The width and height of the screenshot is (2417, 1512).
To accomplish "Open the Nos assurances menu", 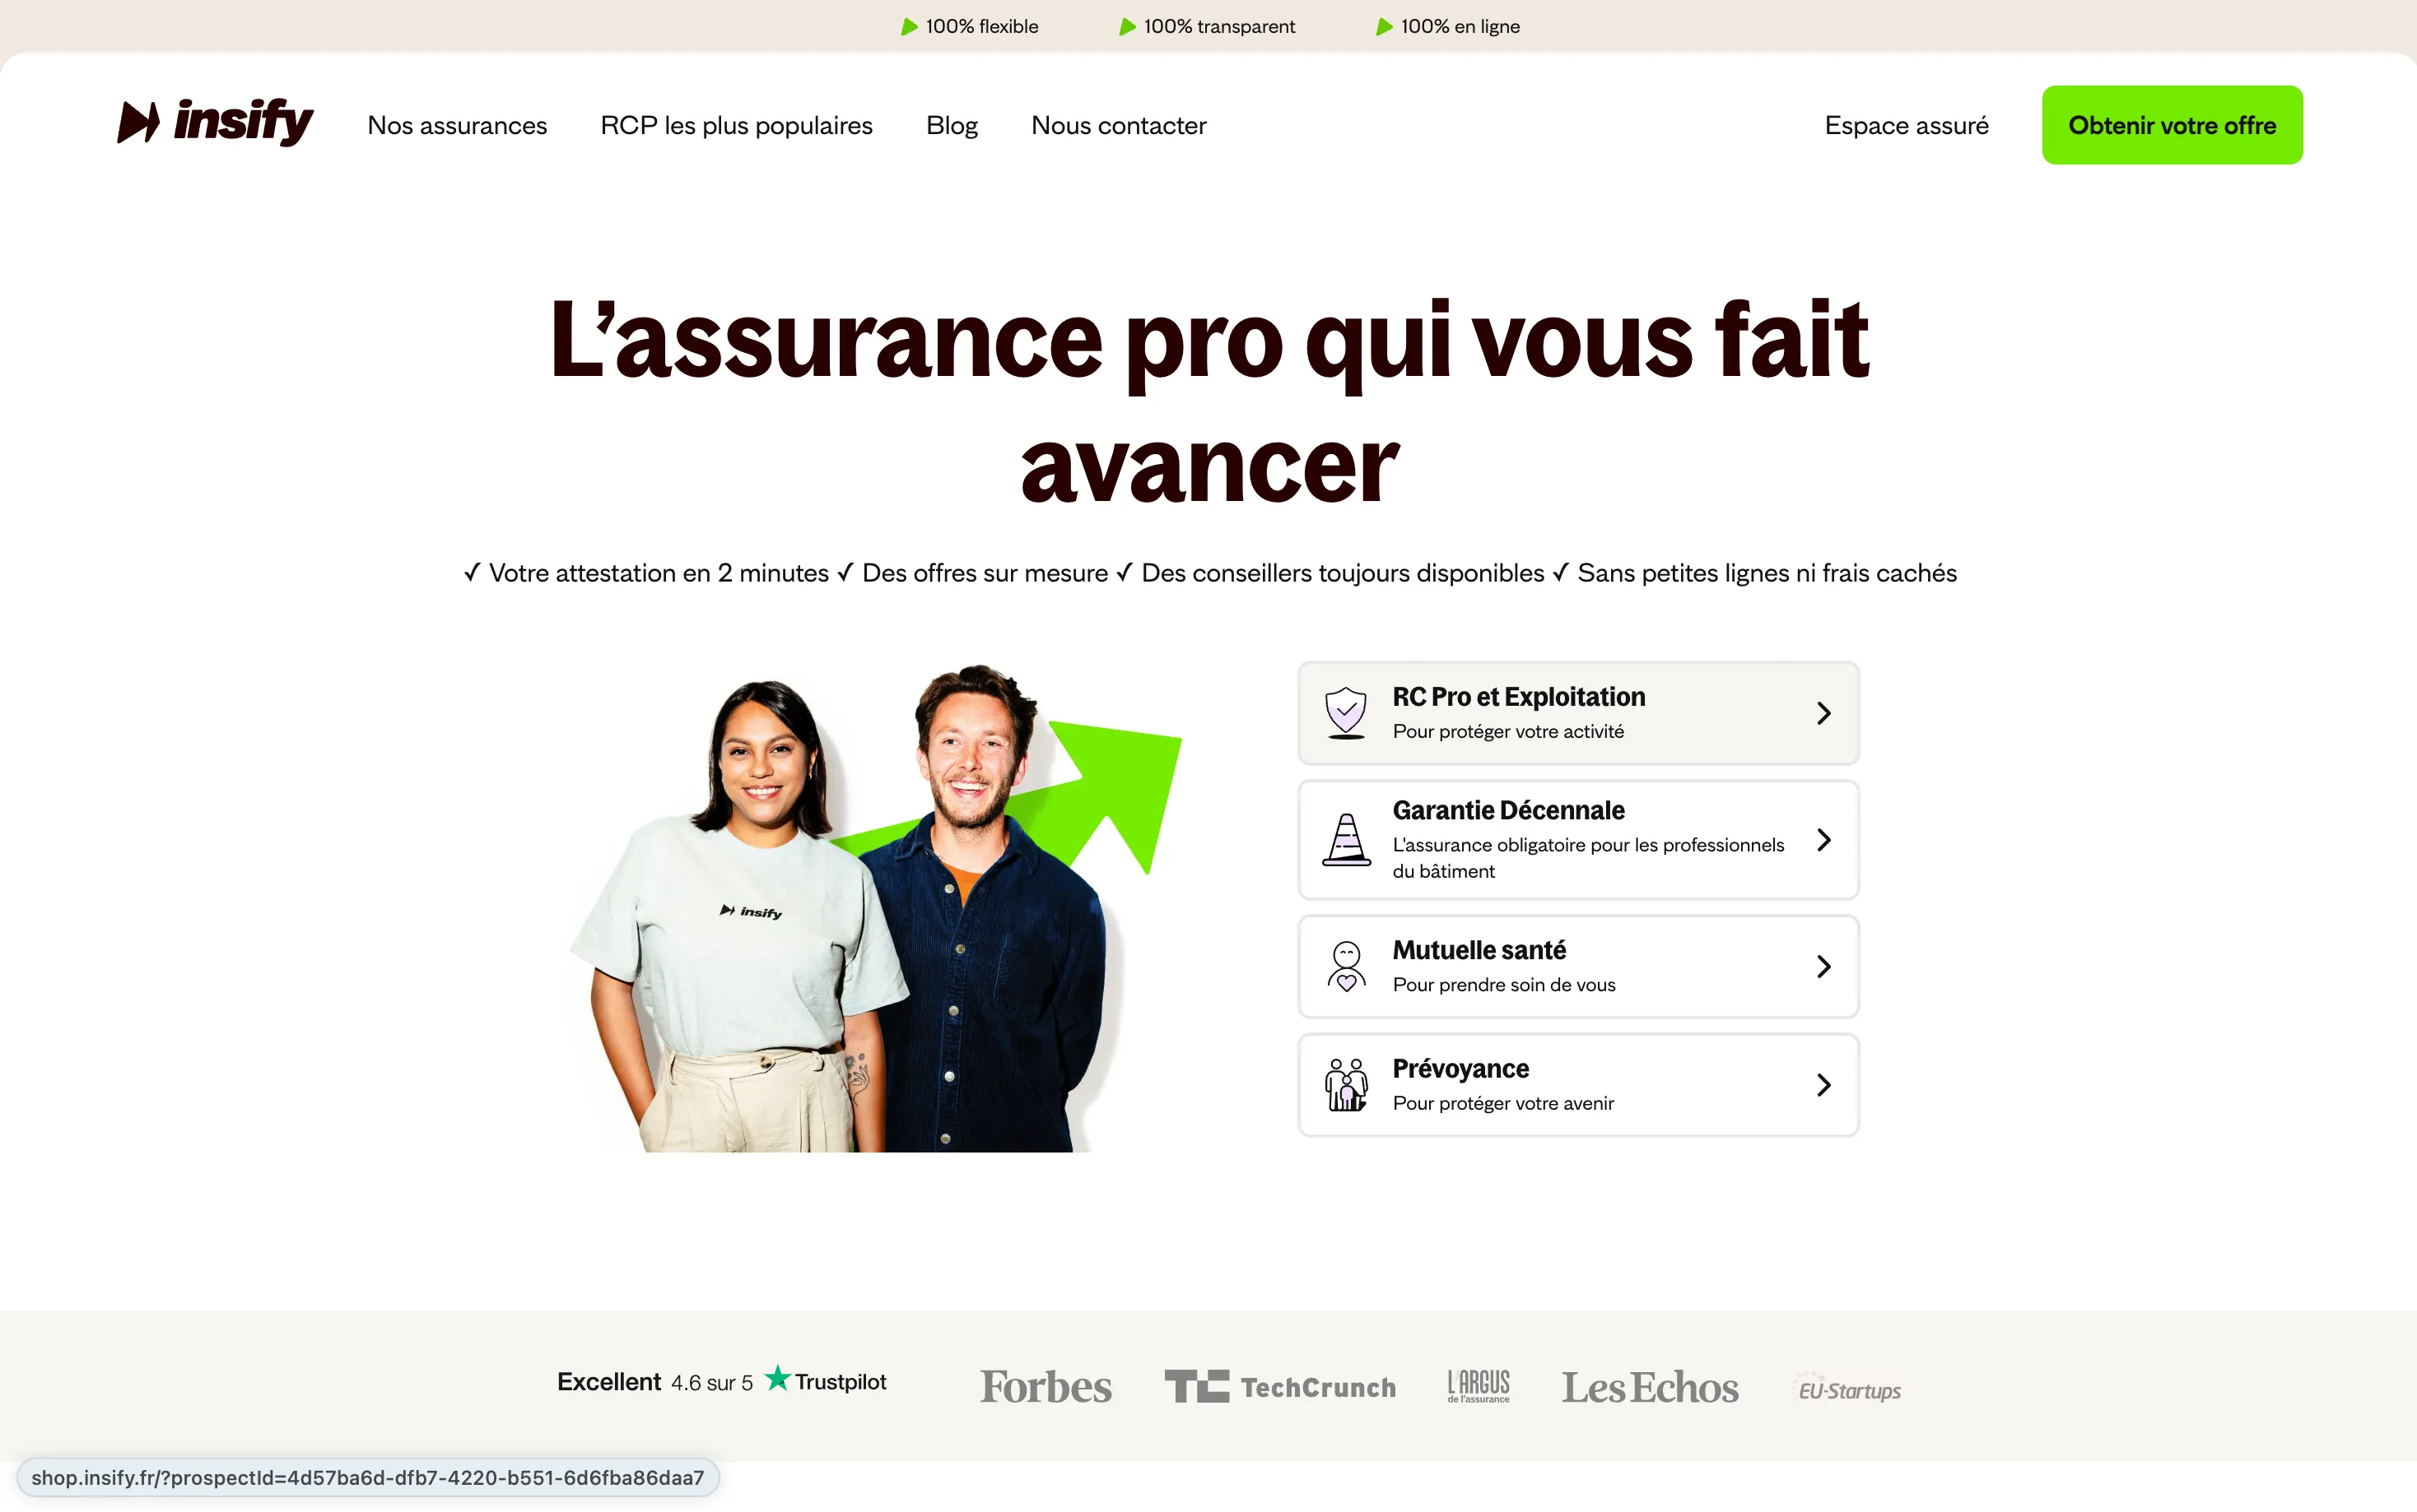I will point(457,125).
